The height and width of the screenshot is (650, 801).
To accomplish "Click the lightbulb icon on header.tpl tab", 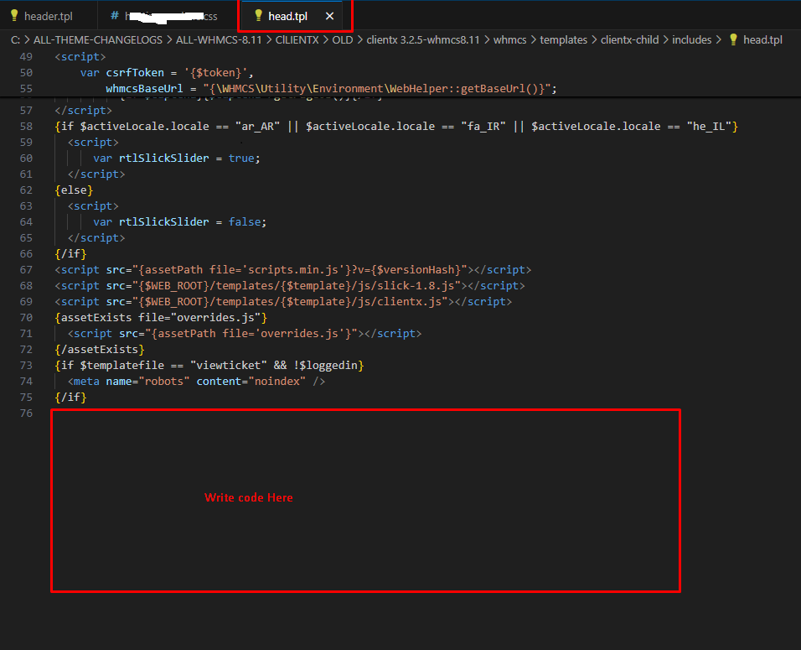I will (13, 16).
